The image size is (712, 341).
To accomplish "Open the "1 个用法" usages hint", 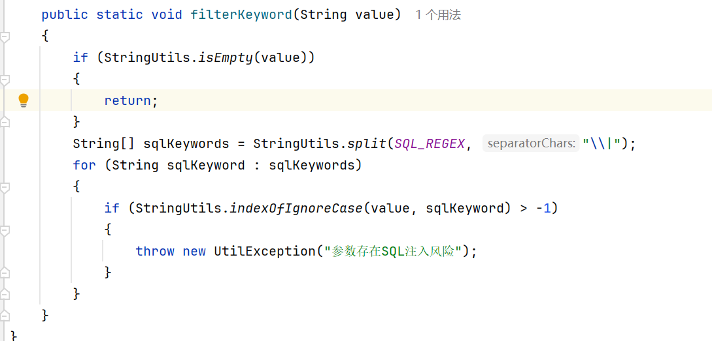I will (438, 15).
